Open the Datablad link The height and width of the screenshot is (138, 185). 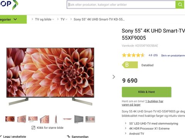[x=147, y=65]
